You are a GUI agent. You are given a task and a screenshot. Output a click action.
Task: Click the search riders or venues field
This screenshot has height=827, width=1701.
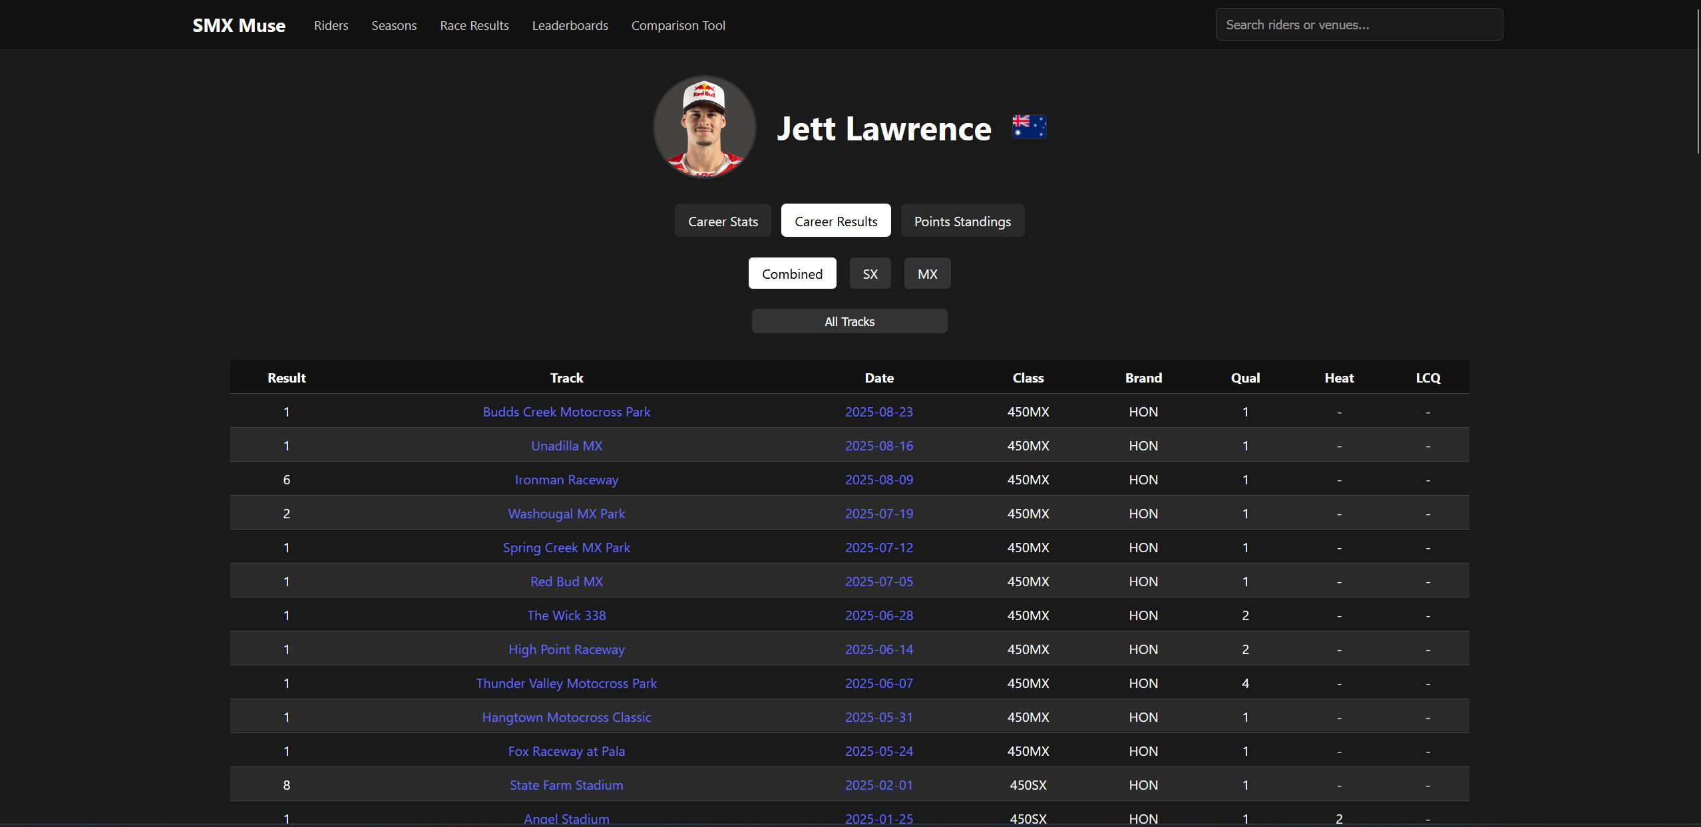(x=1358, y=24)
